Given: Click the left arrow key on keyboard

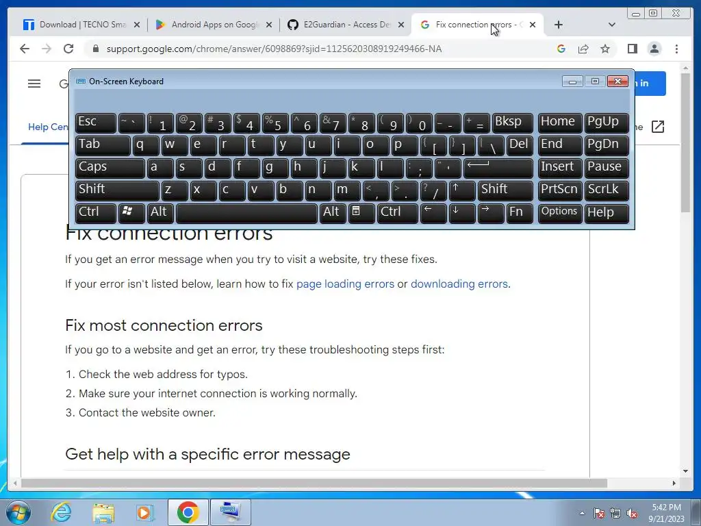Looking at the screenshot, I should coord(433,214).
